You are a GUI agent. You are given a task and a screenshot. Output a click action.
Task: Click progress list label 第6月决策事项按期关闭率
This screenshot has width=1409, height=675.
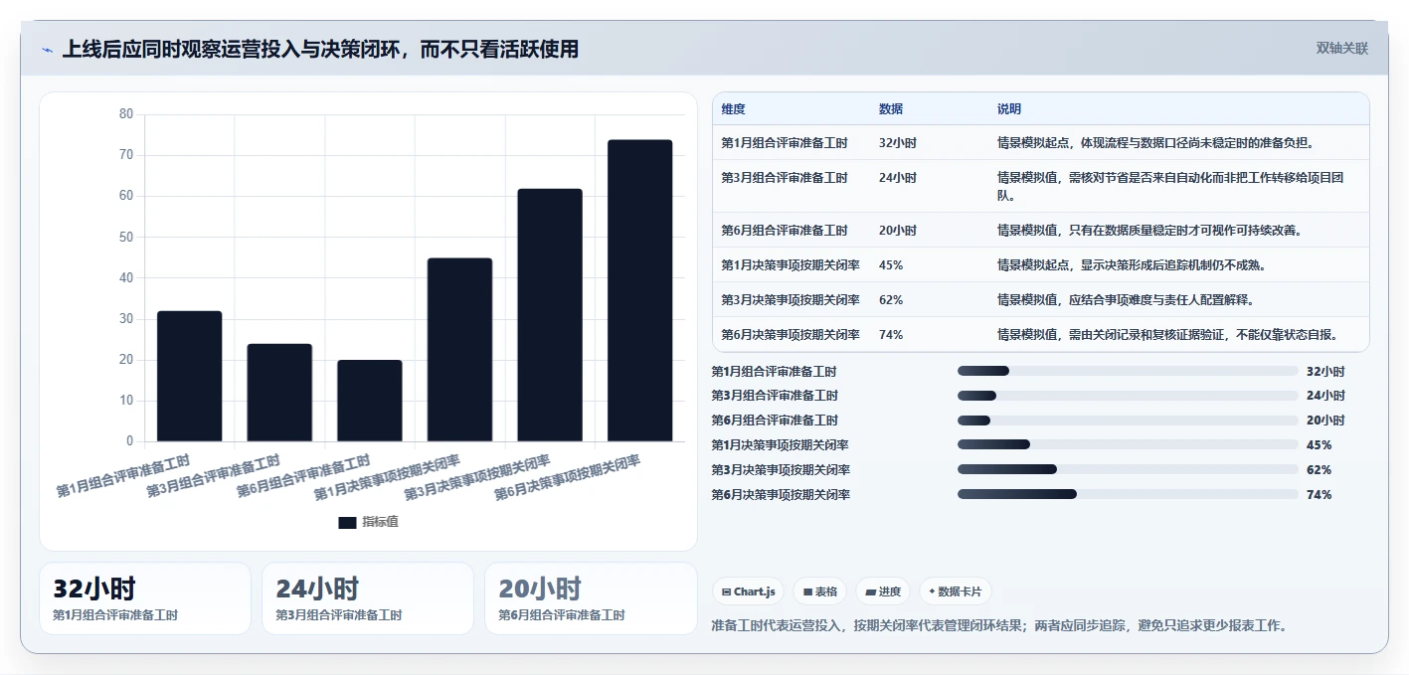point(781,495)
